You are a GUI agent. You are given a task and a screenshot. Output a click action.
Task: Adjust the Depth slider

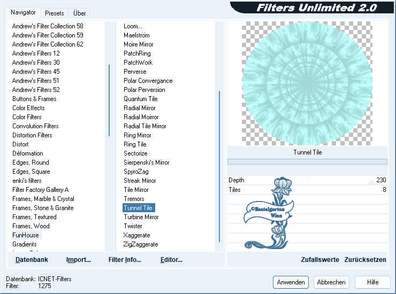(x=307, y=180)
